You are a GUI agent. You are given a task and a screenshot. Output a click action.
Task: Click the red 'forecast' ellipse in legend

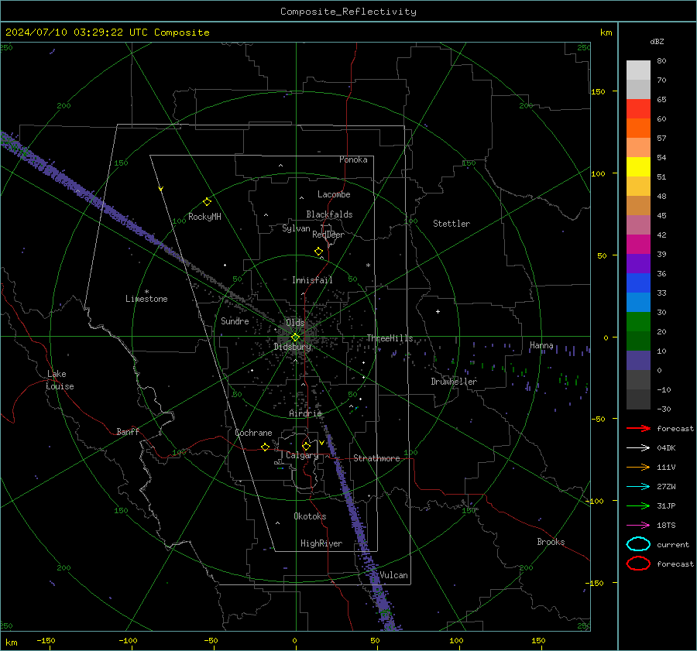pyautogui.click(x=638, y=564)
